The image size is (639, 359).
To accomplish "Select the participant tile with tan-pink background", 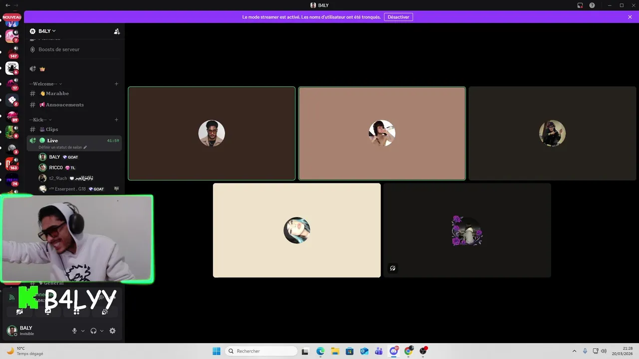I will (382, 134).
